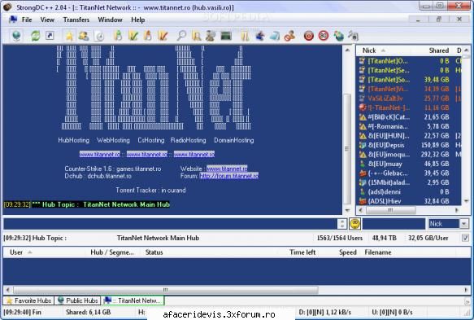Open the emoticon smiley picker
This screenshot has width=474, height=320.
[x=354, y=224]
